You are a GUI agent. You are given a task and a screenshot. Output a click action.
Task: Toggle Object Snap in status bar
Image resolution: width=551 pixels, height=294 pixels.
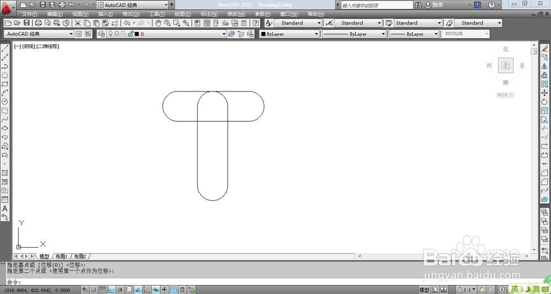(129, 290)
